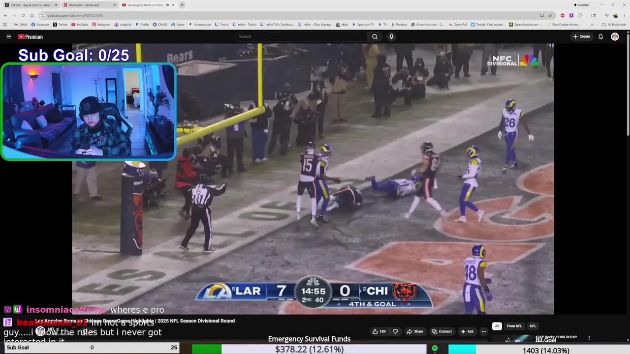This screenshot has height=354, width=630.
Task: Start voice search with microphone icon
Action: pyautogui.click(x=391, y=36)
